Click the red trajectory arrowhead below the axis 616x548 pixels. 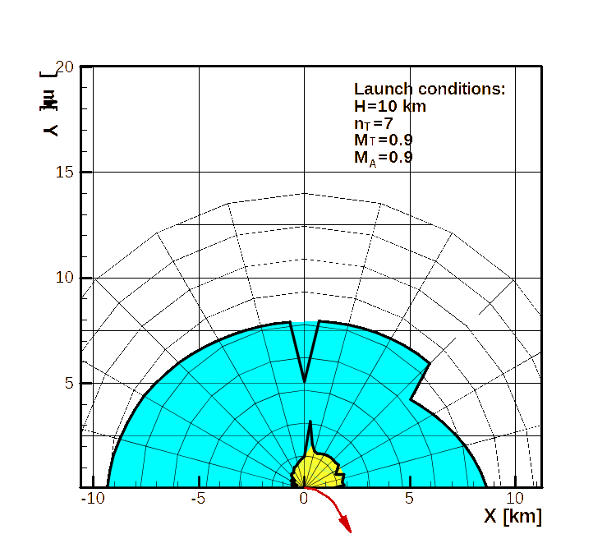(x=345, y=524)
